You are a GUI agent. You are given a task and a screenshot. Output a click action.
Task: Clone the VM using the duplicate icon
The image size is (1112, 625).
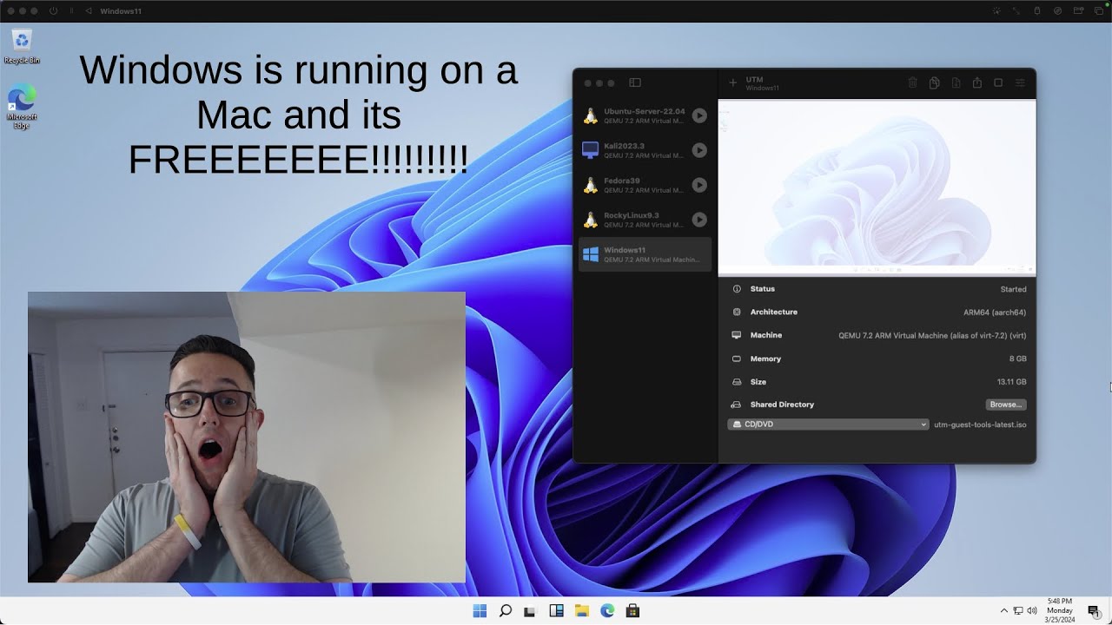[x=934, y=83]
